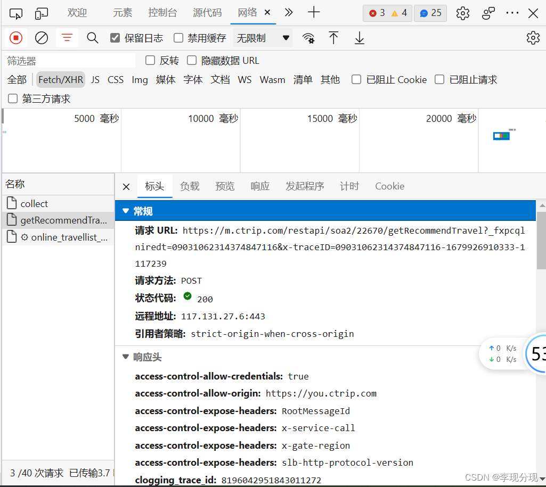Select getRecommendTra... request
Viewport: 546px width, 487px height.
point(58,220)
